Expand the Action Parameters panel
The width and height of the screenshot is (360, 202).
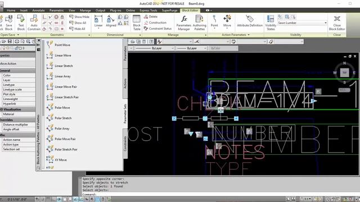pos(235,35)
